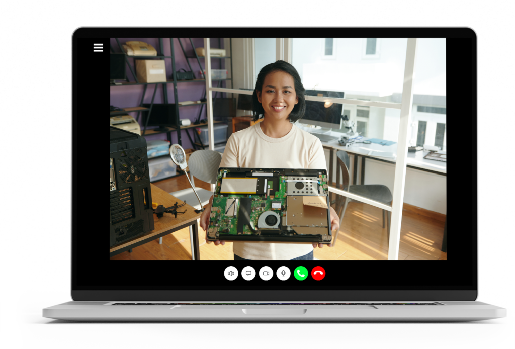This screenshot has height=349, width=515.
Task: Toggle the speaker sound off
Action: 231,273
